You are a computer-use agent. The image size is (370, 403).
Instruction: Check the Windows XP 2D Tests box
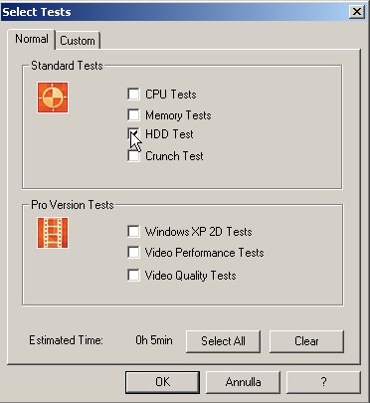point(133,231)
